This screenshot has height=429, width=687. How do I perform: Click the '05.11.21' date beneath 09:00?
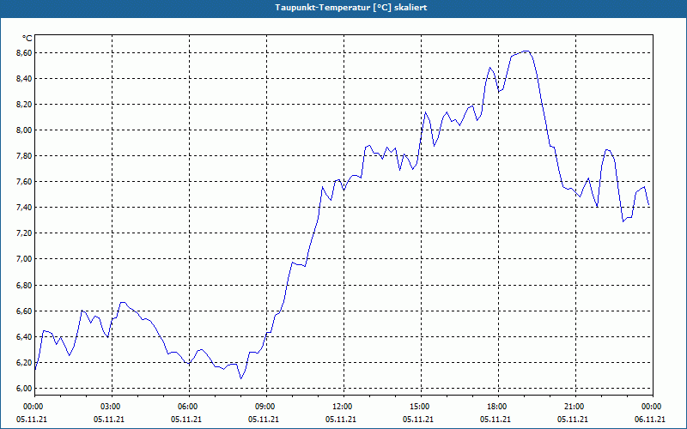[x=264, y=420]
